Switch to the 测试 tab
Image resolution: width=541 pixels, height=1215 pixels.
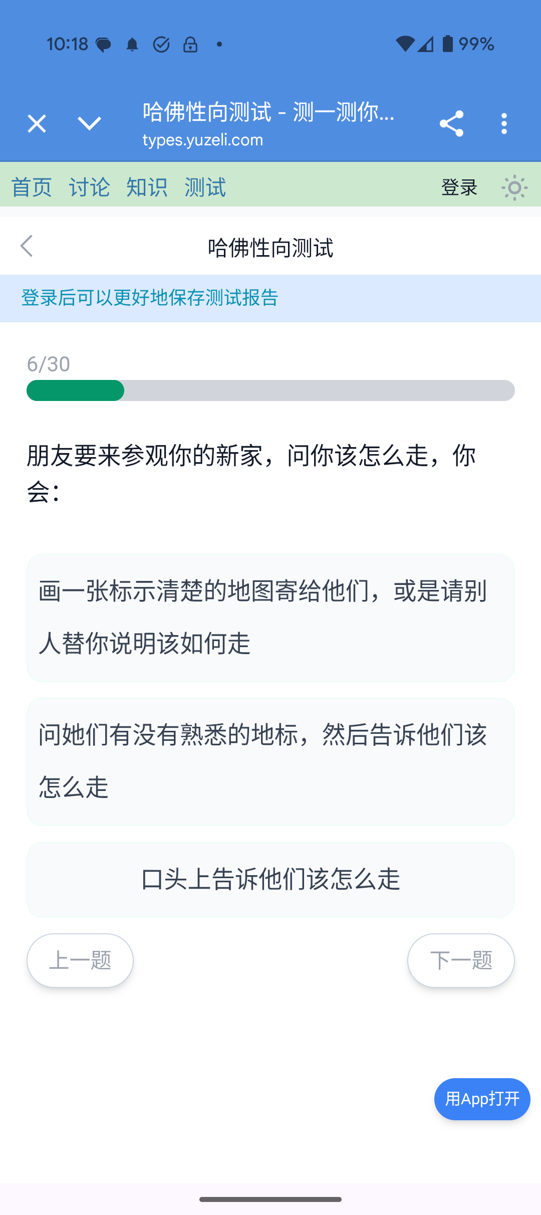point(205,188)
